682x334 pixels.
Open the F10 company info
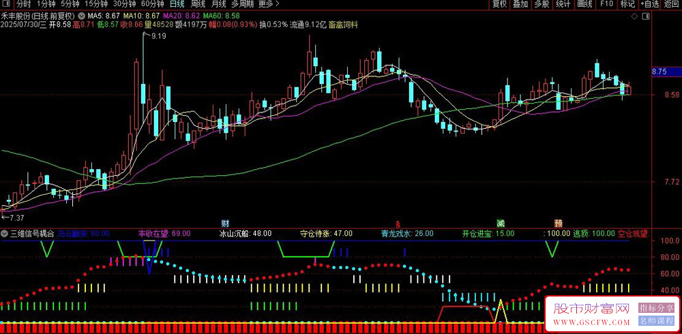[606, 4]
